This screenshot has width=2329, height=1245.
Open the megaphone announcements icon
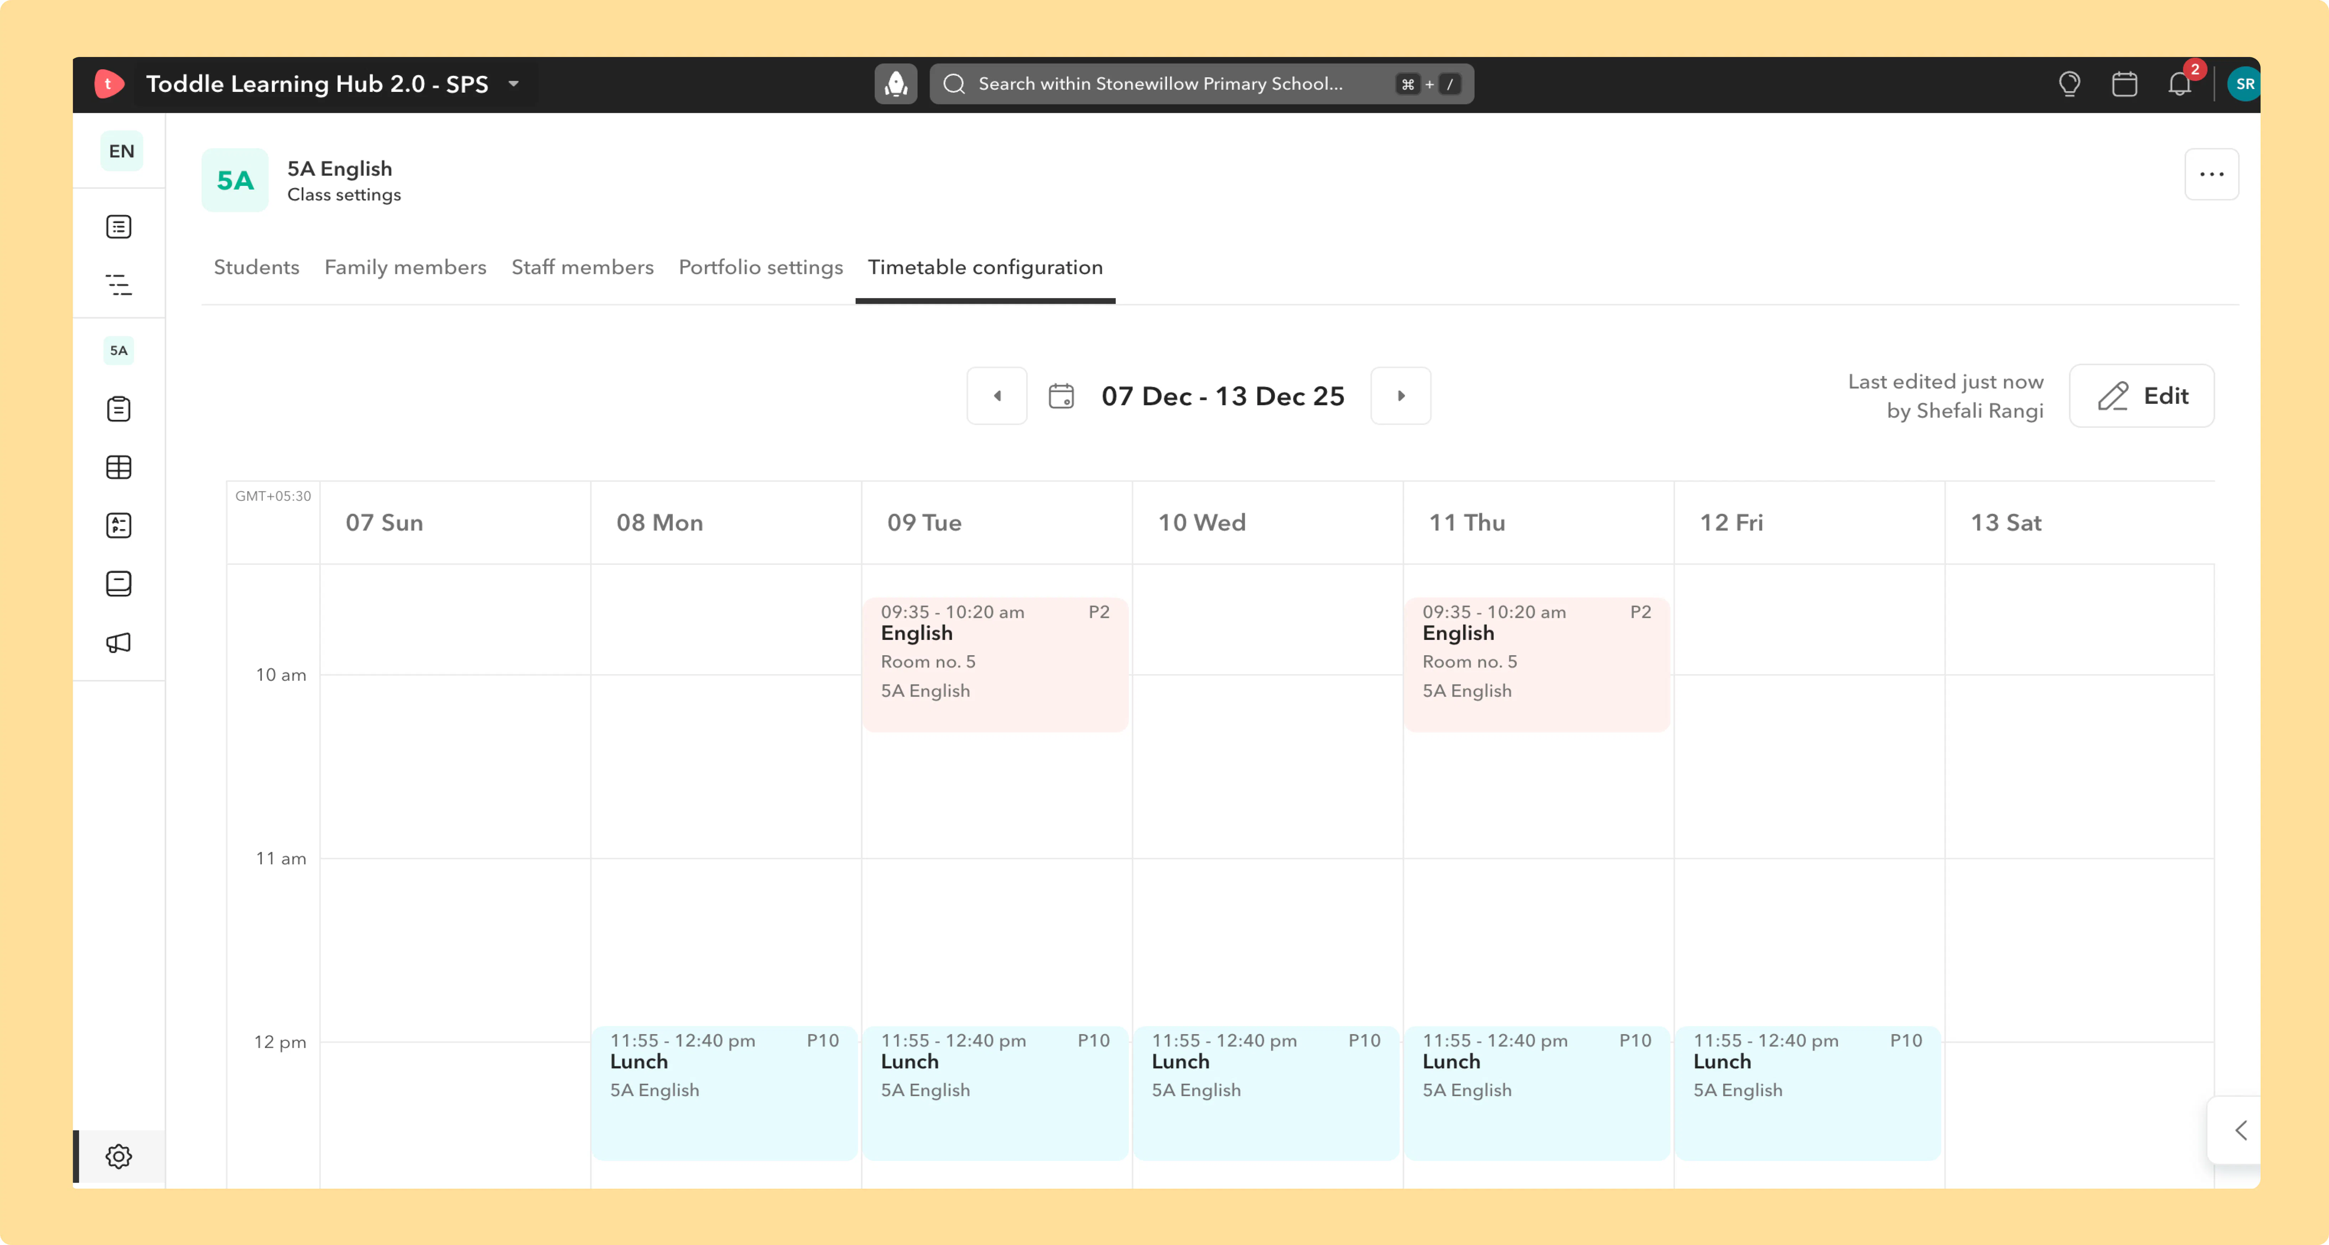(x=118, y=642)
